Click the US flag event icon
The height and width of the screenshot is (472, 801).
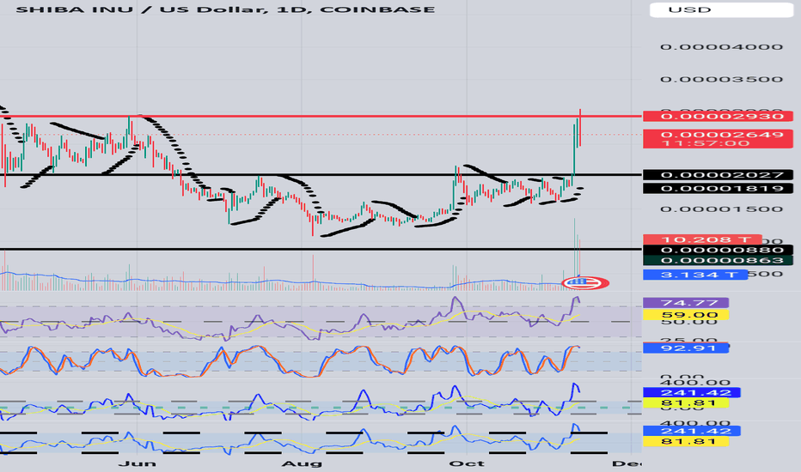(x=585, y=282)
